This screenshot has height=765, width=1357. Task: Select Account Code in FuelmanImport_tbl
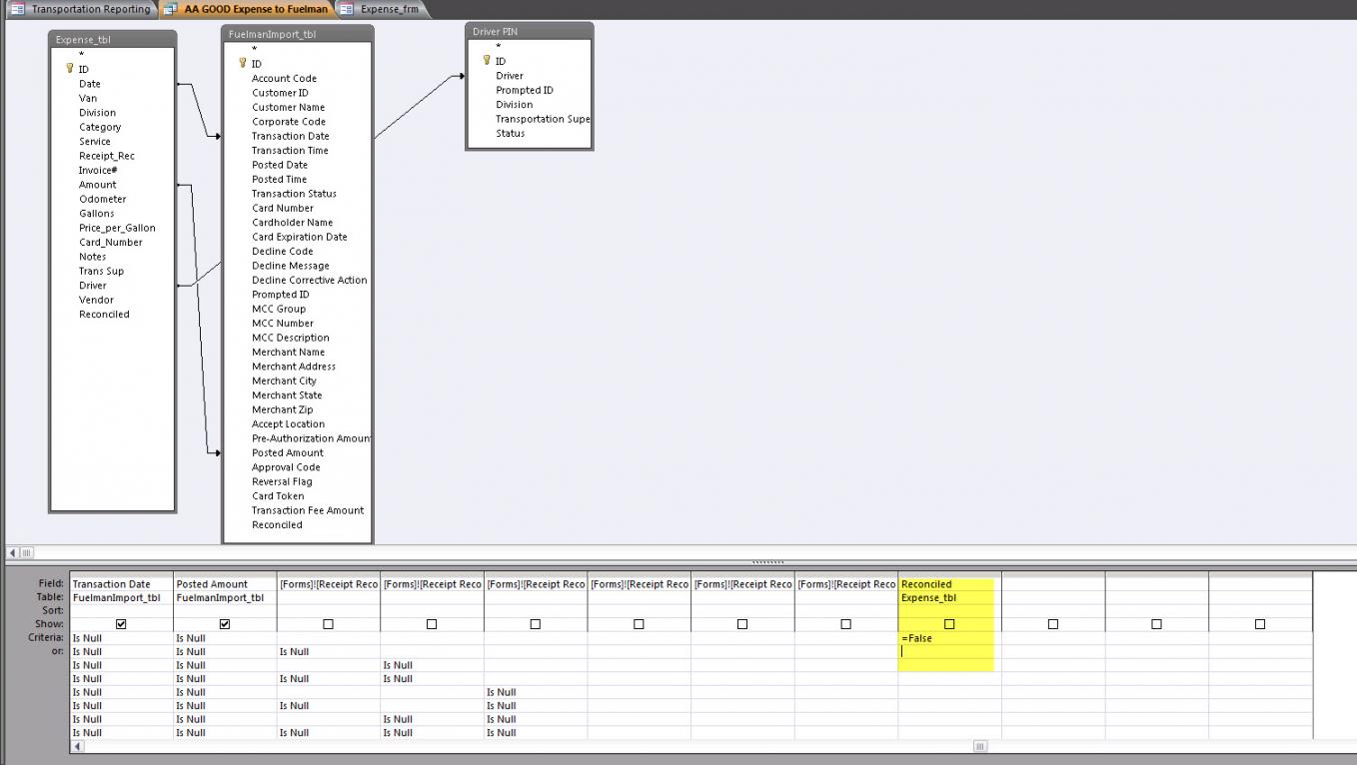(x=285, y=78)
